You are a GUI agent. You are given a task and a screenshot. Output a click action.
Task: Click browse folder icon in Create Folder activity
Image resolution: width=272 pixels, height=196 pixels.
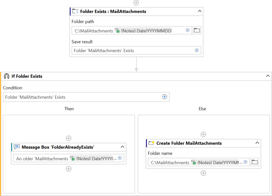point(255,162)
